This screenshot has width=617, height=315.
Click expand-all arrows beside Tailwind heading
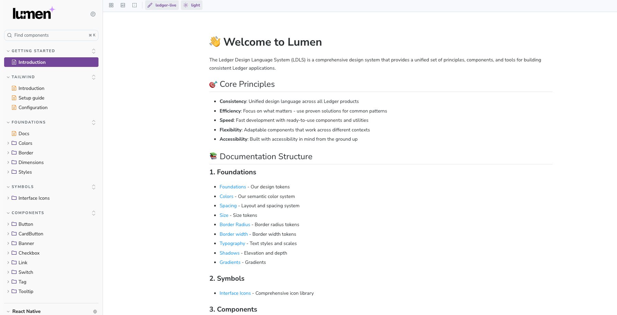[94, 77]
